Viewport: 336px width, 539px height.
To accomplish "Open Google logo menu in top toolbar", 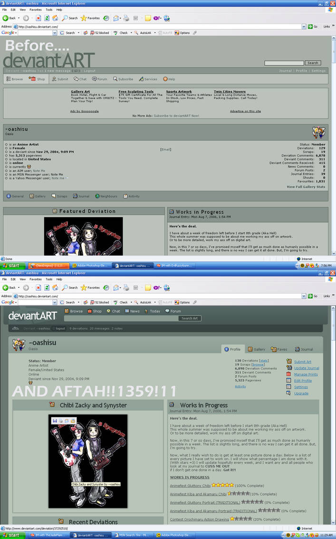I will point(9,33).
